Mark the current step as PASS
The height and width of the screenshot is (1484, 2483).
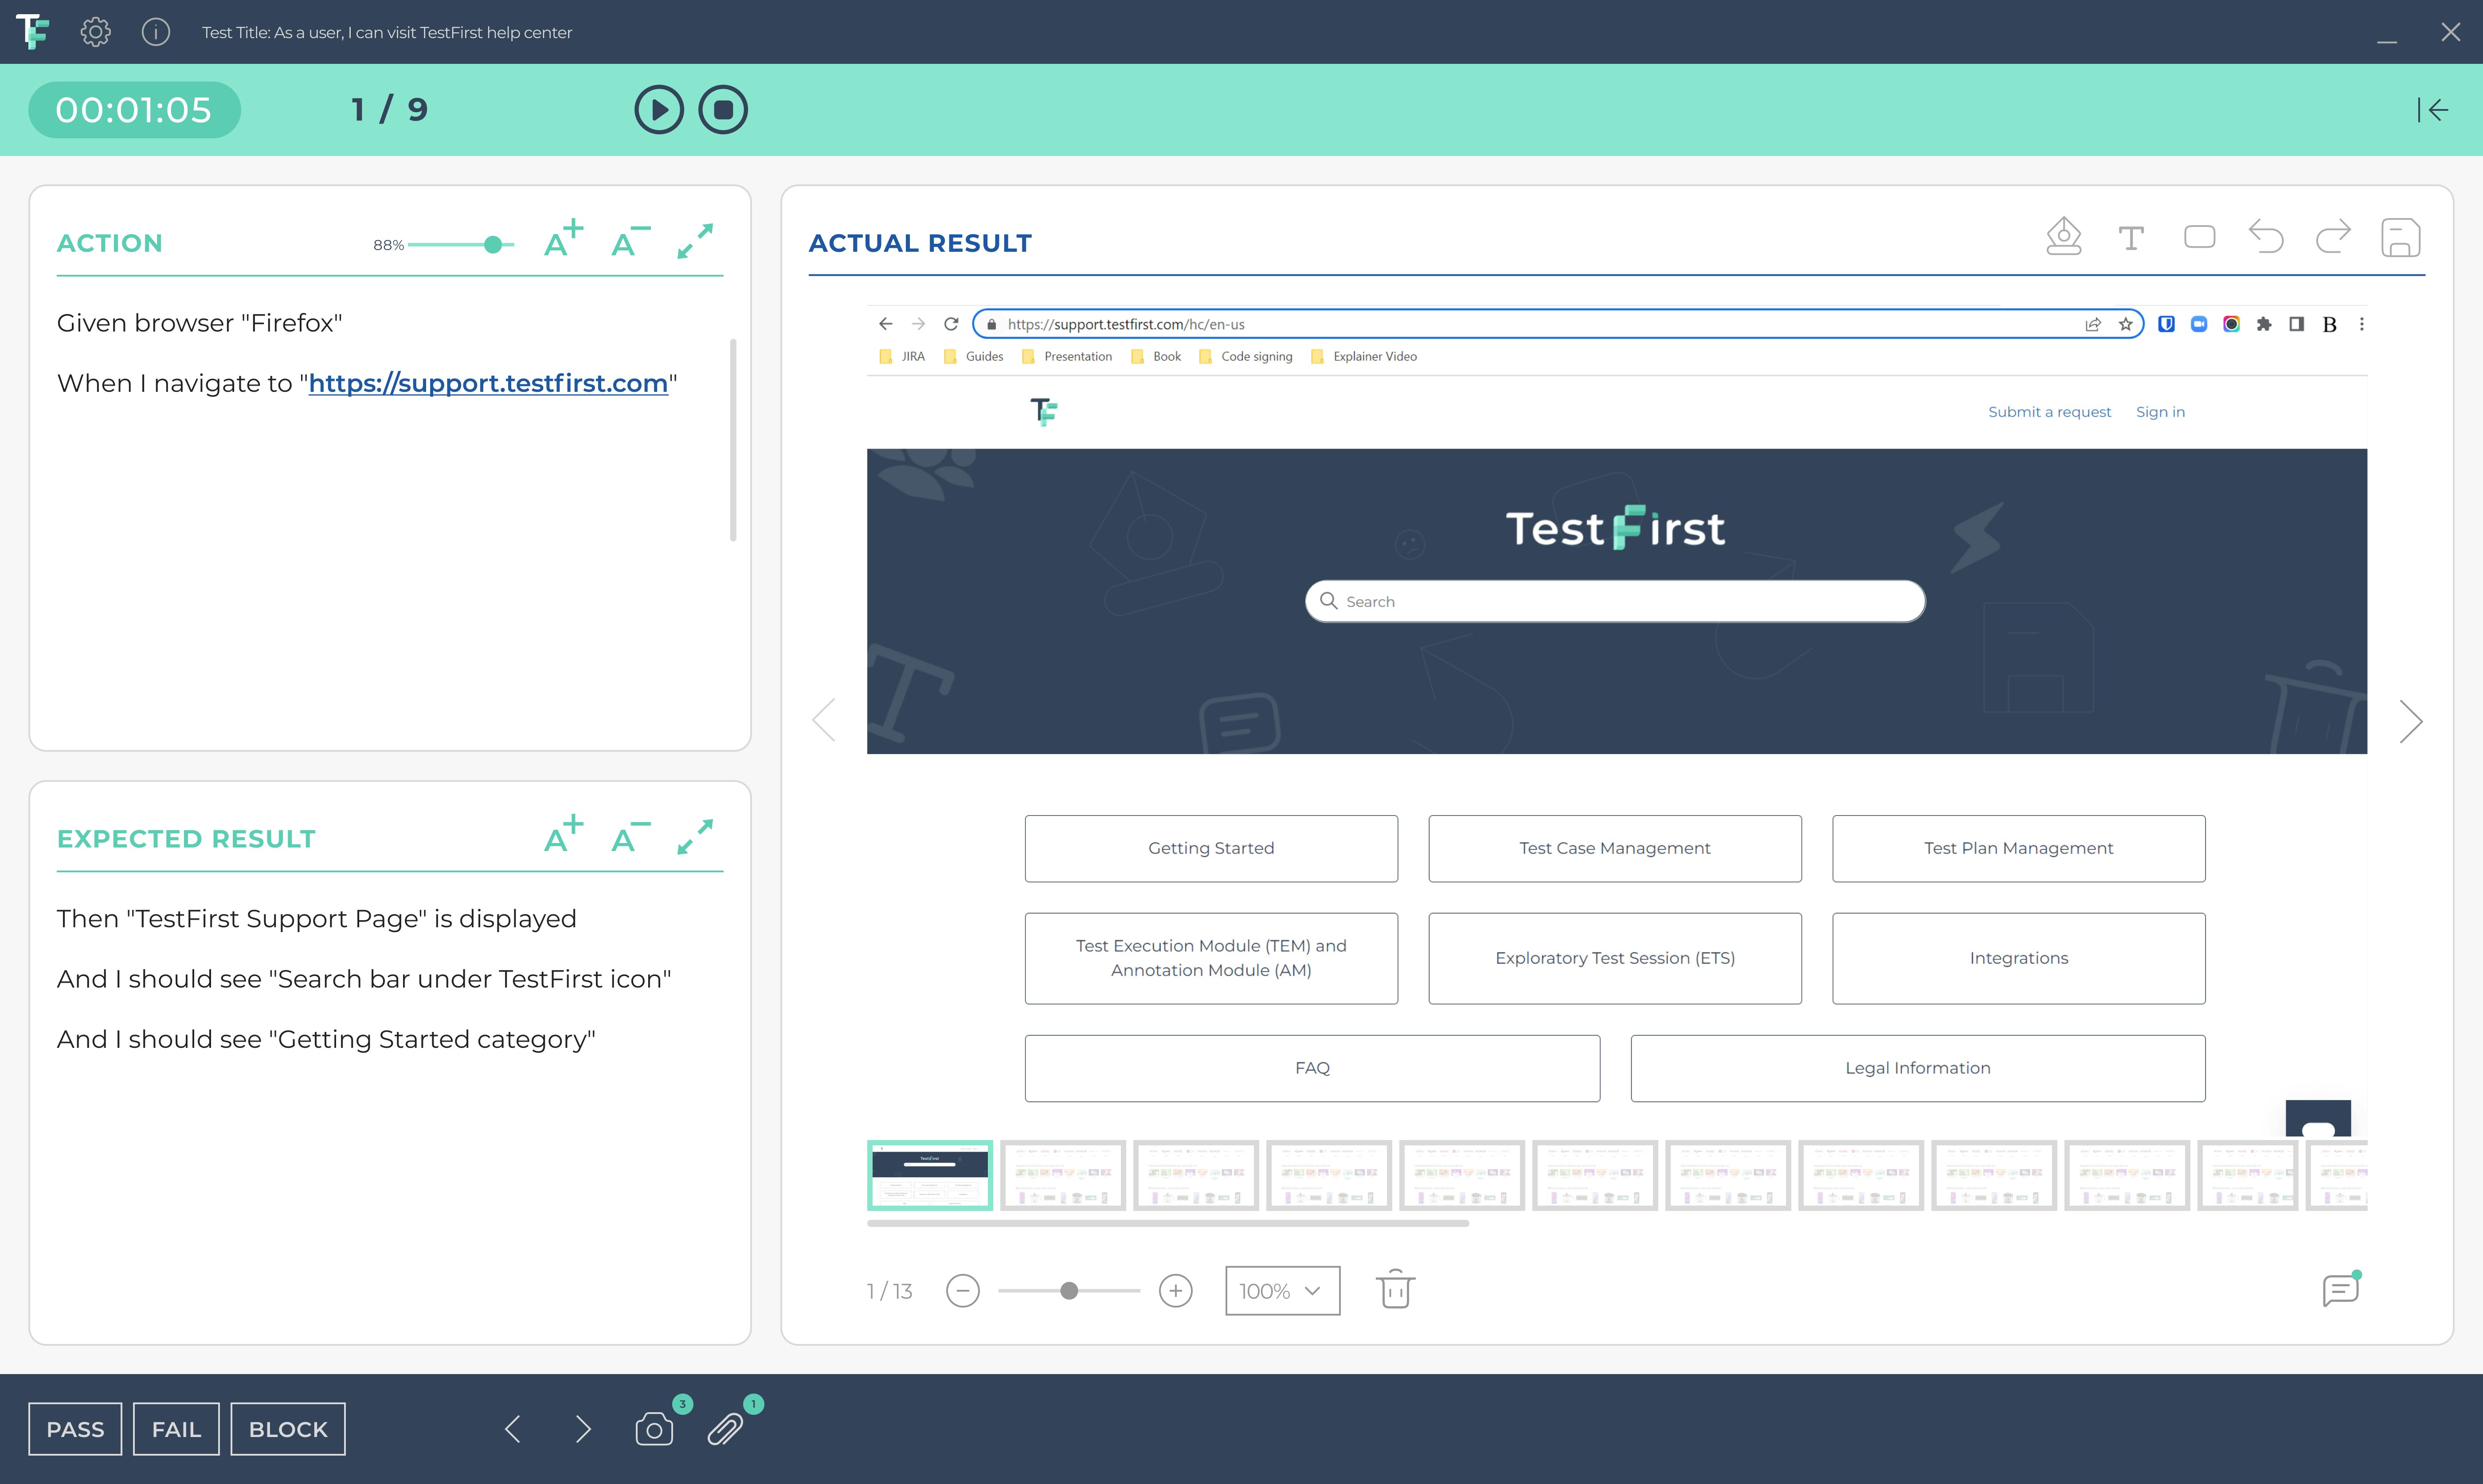coord(75,1429)
